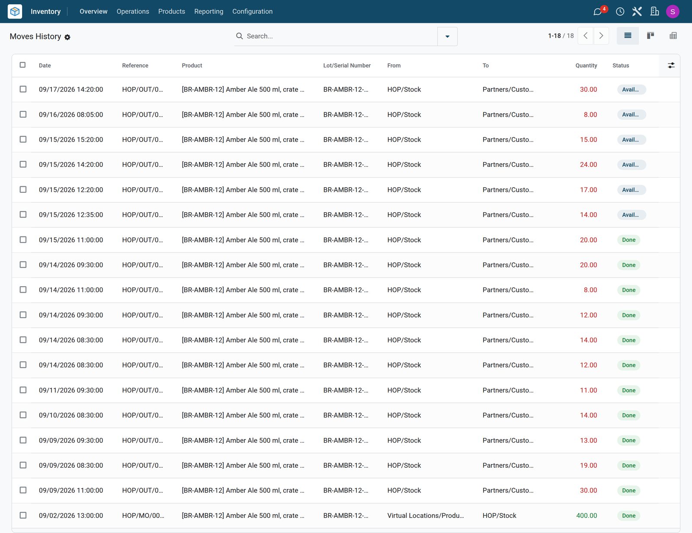Screen dimensions: 692x533
Task: Click the 19.00 quantity cell
Action: [x=588, y=465]
